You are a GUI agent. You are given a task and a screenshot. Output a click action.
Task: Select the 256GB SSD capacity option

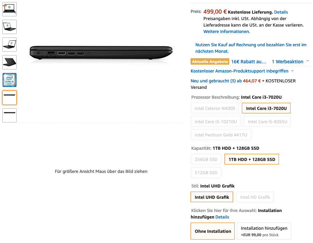click(x=206, y=159)
